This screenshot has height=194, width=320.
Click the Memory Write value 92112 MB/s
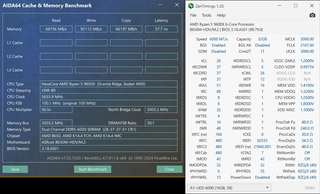click(x=91, y=29)
